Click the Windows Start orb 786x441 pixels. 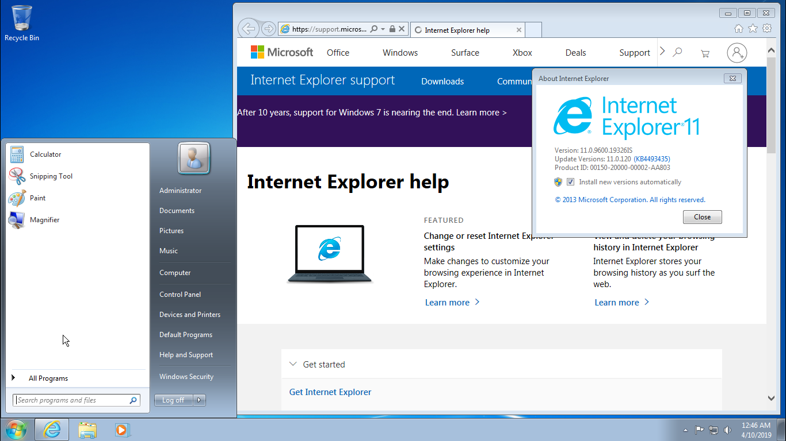coord(16,430)
